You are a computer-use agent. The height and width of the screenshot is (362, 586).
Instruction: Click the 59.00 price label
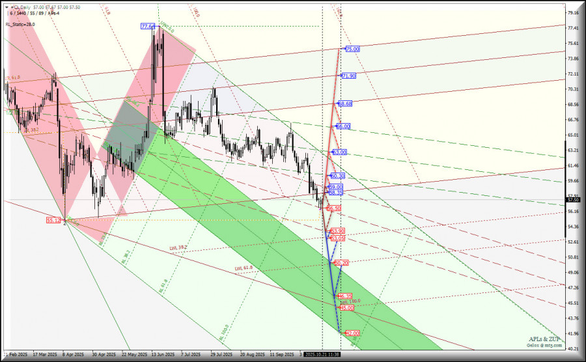[335, 187]
